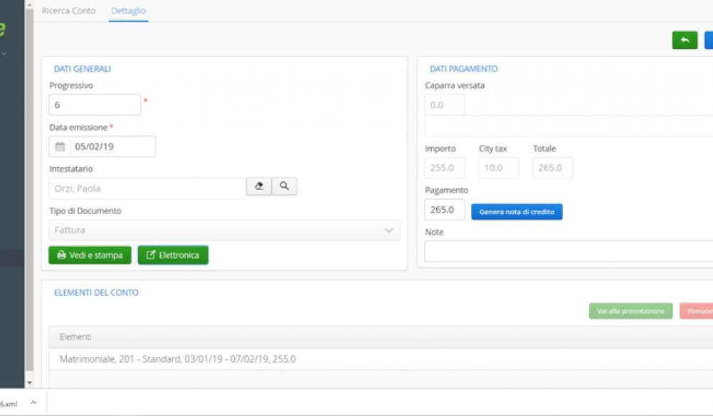Expand the downloaded xml file options chevron
Screen dimensions: 713x416
(33, 402)
